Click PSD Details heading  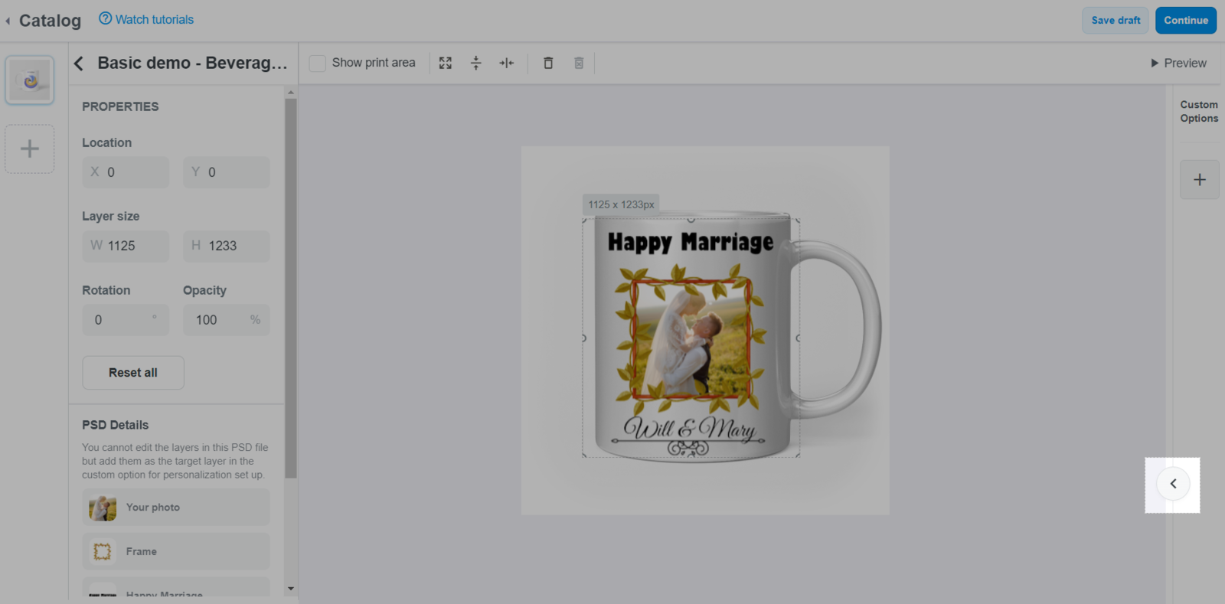116,425
